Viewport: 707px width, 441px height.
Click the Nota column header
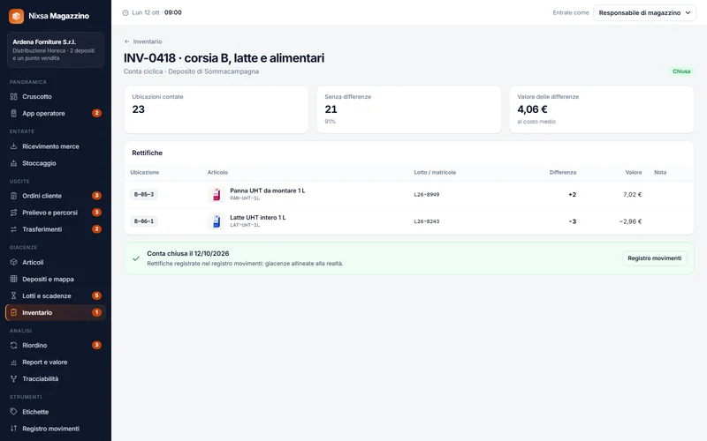click(660, 172)
